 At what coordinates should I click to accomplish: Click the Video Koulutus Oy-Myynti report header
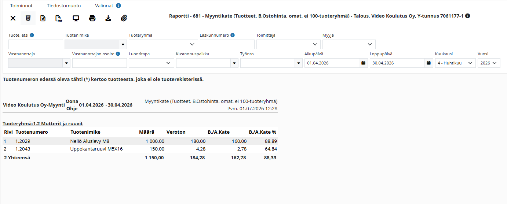click(x=34, y=105)
